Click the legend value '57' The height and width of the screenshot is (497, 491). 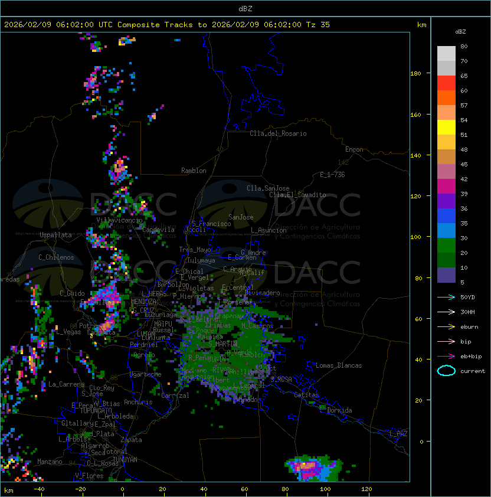(x=464, y=105)
